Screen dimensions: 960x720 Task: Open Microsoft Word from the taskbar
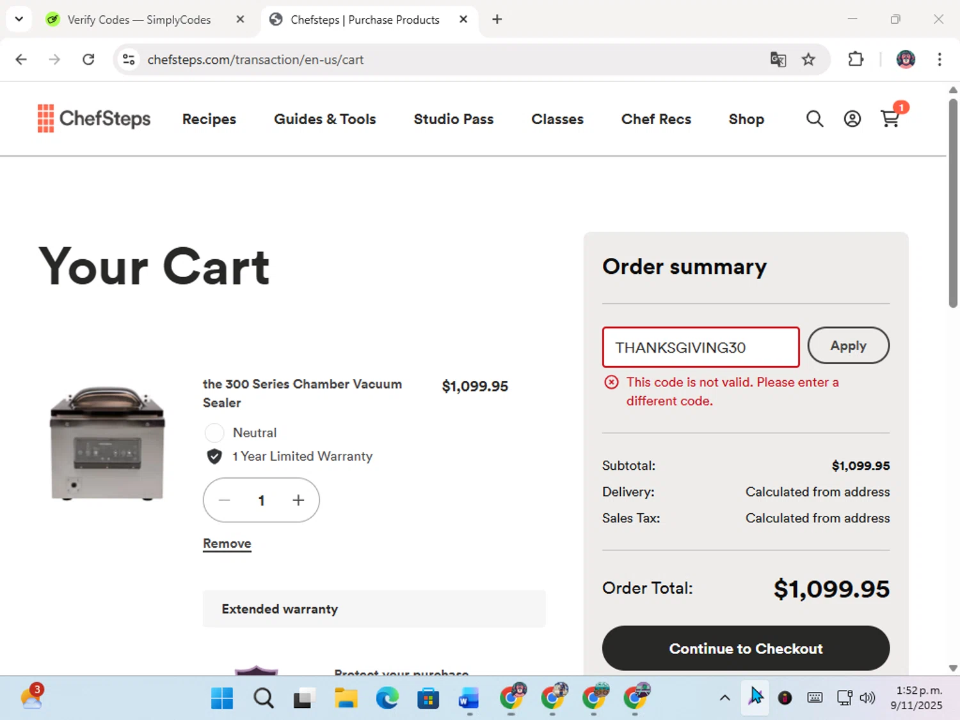coord(468,698)
